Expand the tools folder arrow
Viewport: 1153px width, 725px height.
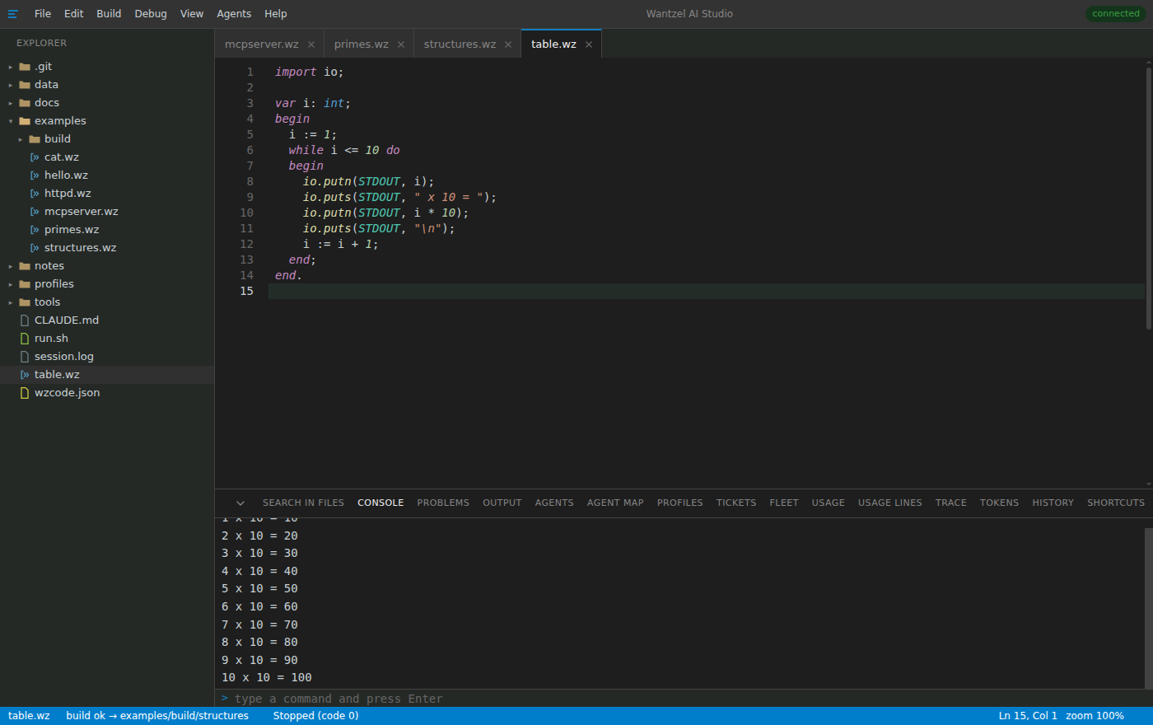11,302
